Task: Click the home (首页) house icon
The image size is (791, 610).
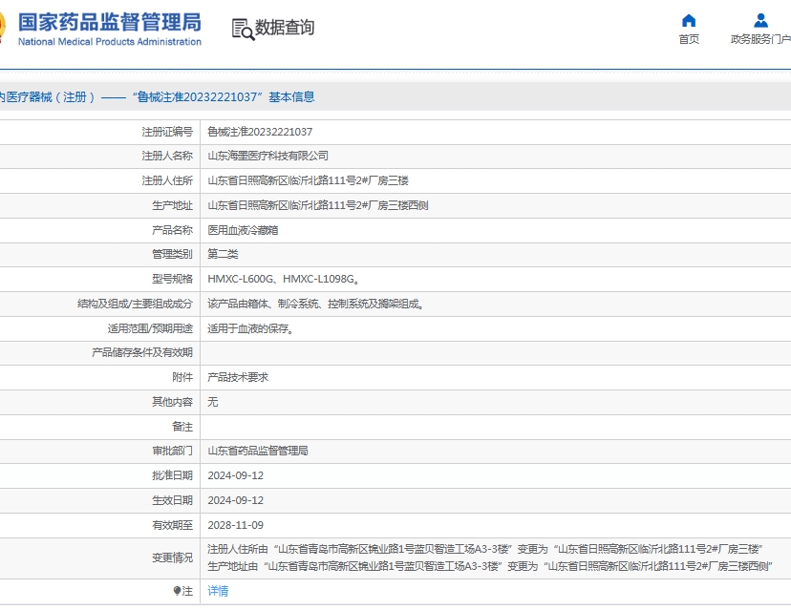Action: click(x=689, y=21)
